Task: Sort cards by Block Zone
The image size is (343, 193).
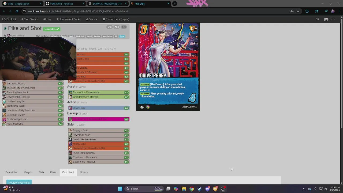Action: tap(80, 36)
